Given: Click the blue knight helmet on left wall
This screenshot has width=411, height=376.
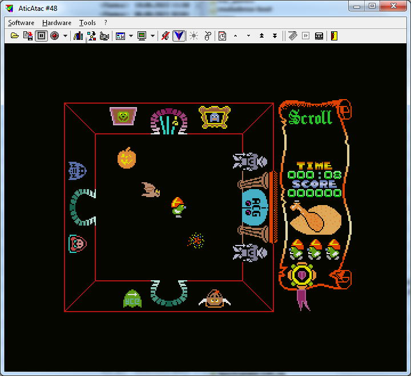Looking at the screenshot, I should coord(77,170).
